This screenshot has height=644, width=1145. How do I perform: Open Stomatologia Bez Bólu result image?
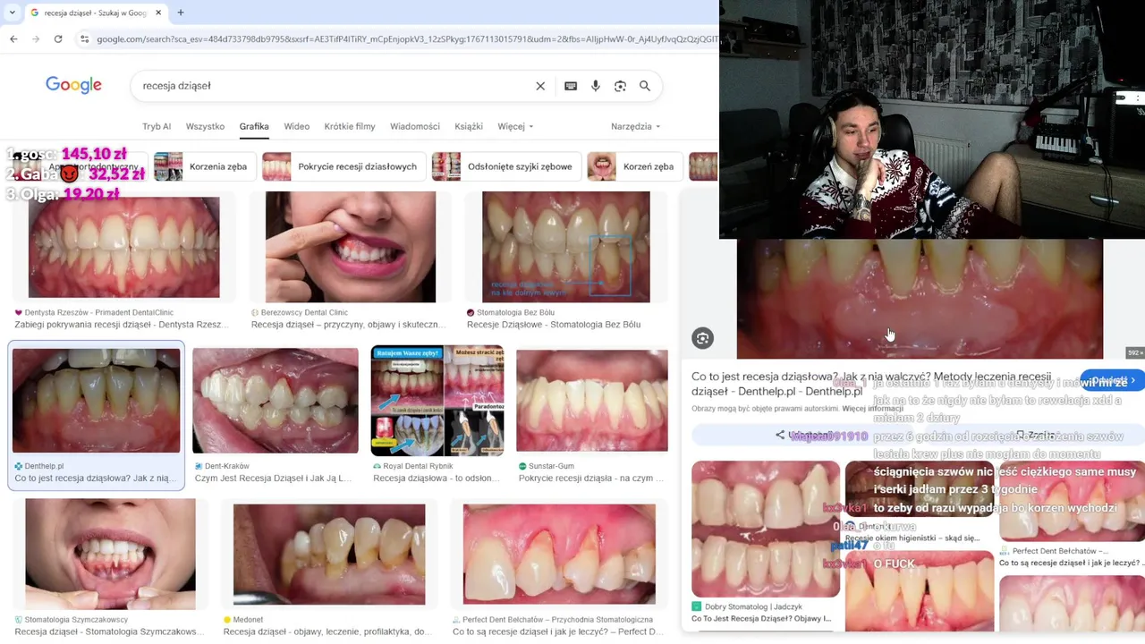[x=566, y=247]
